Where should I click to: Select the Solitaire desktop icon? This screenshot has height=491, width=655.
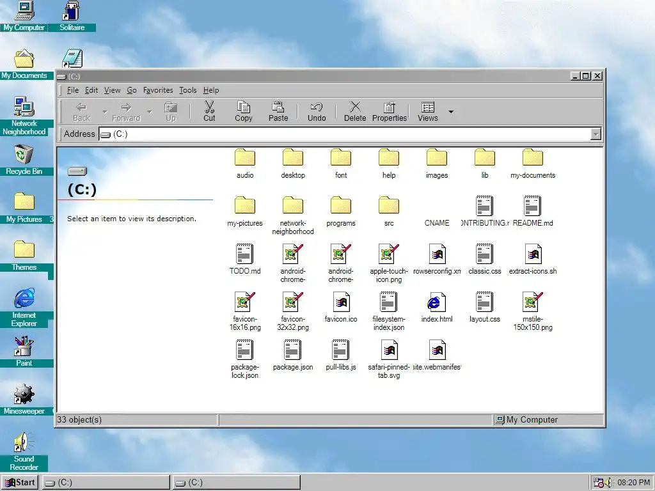click(x=72, y=16)
